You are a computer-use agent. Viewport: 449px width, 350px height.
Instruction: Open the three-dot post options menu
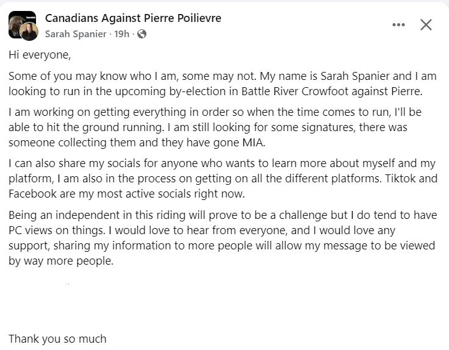[x=398, y=25]
